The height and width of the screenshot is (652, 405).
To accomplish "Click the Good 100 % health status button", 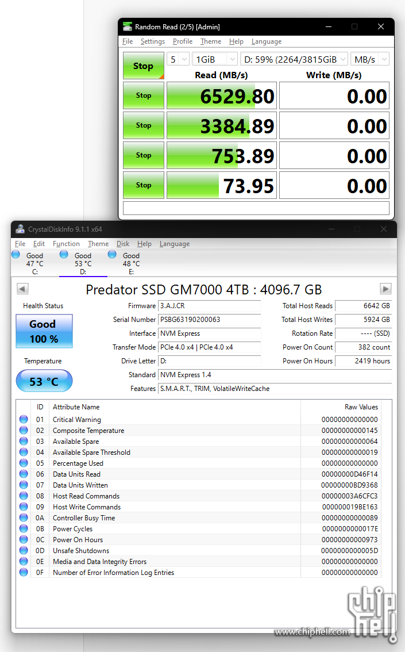I will (x=44, y=331).
